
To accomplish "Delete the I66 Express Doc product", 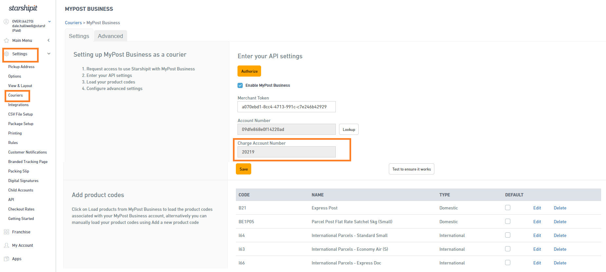I will 560,263.
